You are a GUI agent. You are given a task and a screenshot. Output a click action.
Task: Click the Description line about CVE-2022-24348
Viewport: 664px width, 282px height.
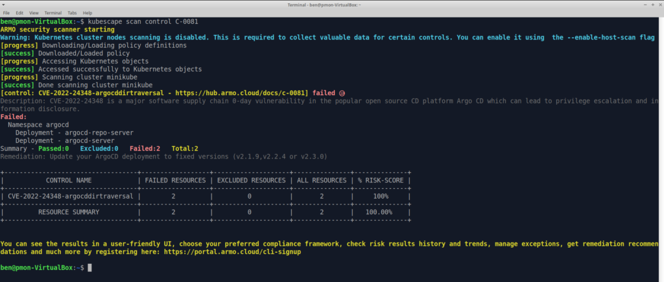329,105
